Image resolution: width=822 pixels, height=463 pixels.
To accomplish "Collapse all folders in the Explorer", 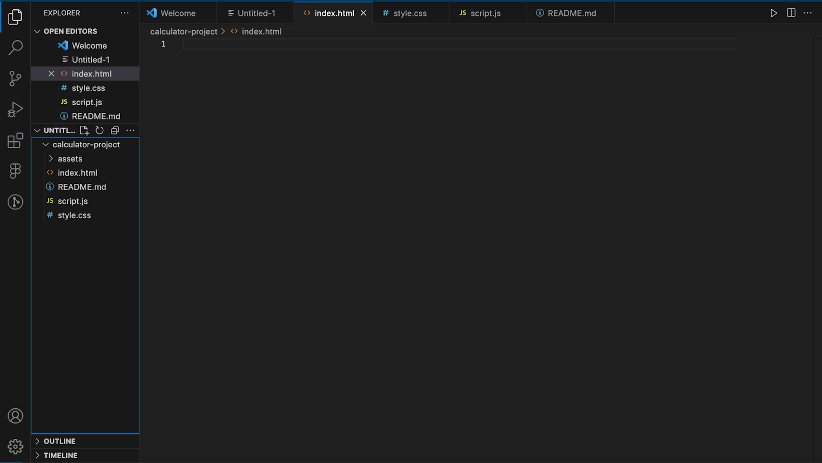I will pyautogui.click(x=115, y=130).
